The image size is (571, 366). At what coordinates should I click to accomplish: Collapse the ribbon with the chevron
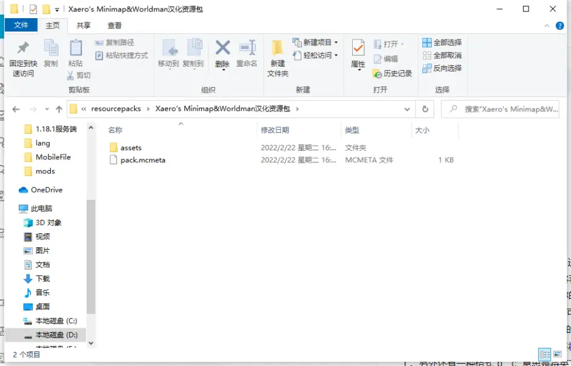pyautogui.click(x=547, y=25)
